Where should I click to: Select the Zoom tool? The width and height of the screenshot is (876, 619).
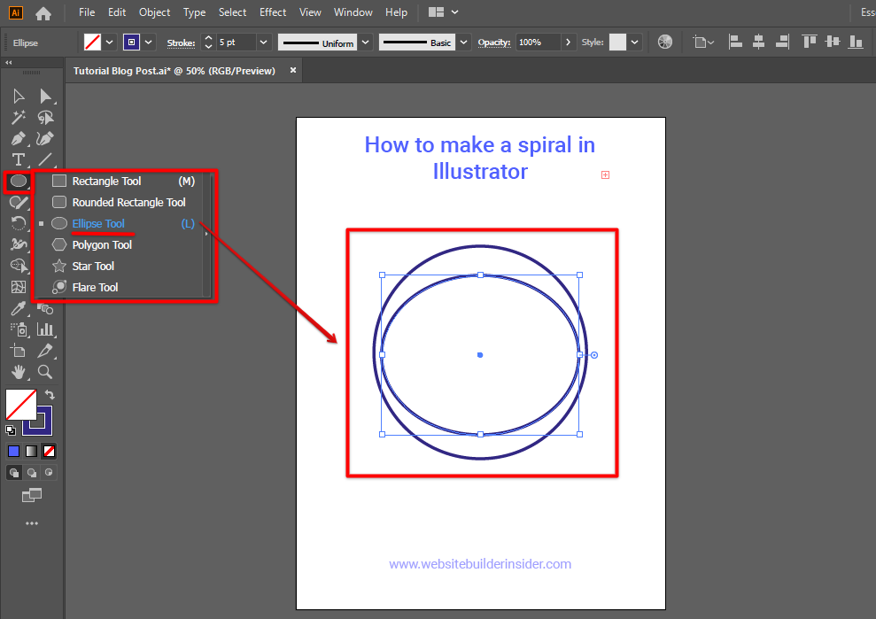point(45,372)
